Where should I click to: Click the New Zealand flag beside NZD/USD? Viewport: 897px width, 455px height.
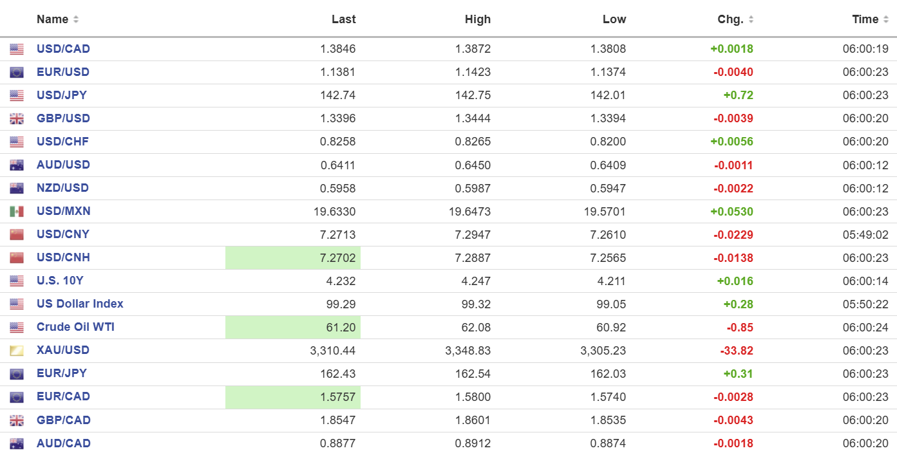point(17,188)
